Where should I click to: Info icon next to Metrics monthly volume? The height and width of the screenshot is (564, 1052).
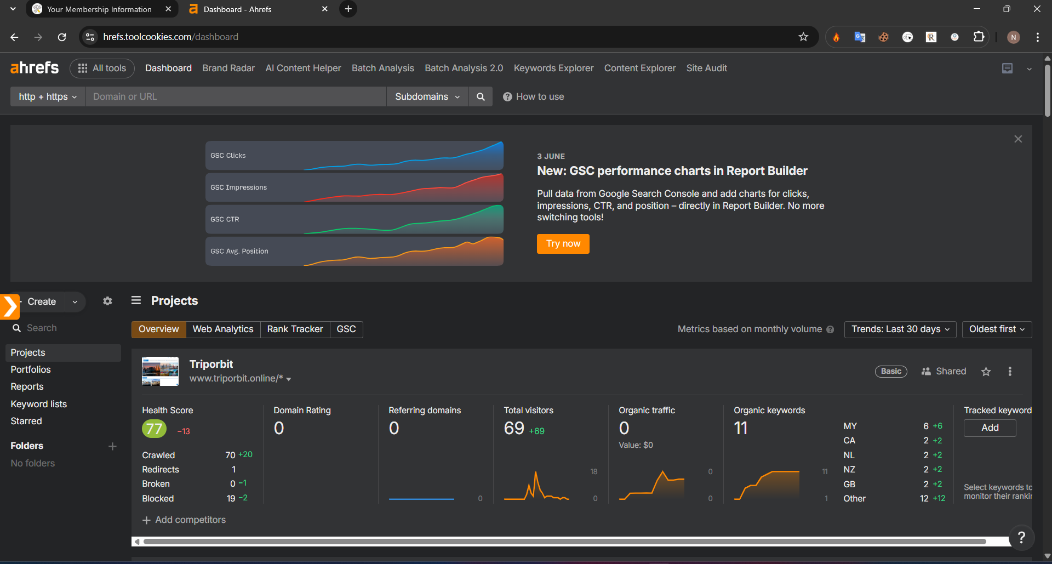(830, 329)
